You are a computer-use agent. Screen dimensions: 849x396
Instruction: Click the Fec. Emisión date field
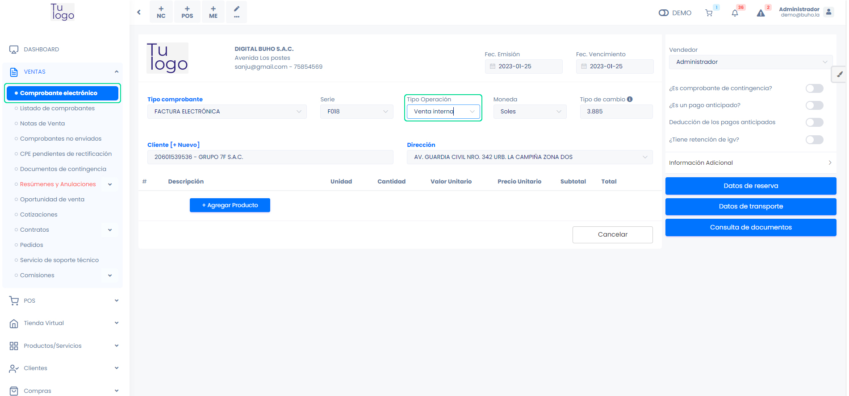click(x=523, y=67)
